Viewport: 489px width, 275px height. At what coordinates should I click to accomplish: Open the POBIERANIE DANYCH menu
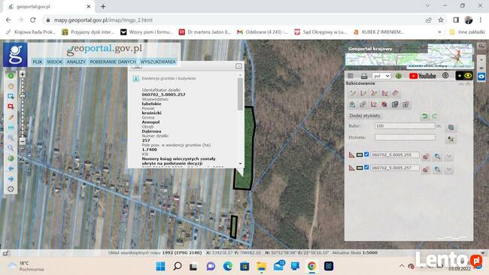point(113,62)
